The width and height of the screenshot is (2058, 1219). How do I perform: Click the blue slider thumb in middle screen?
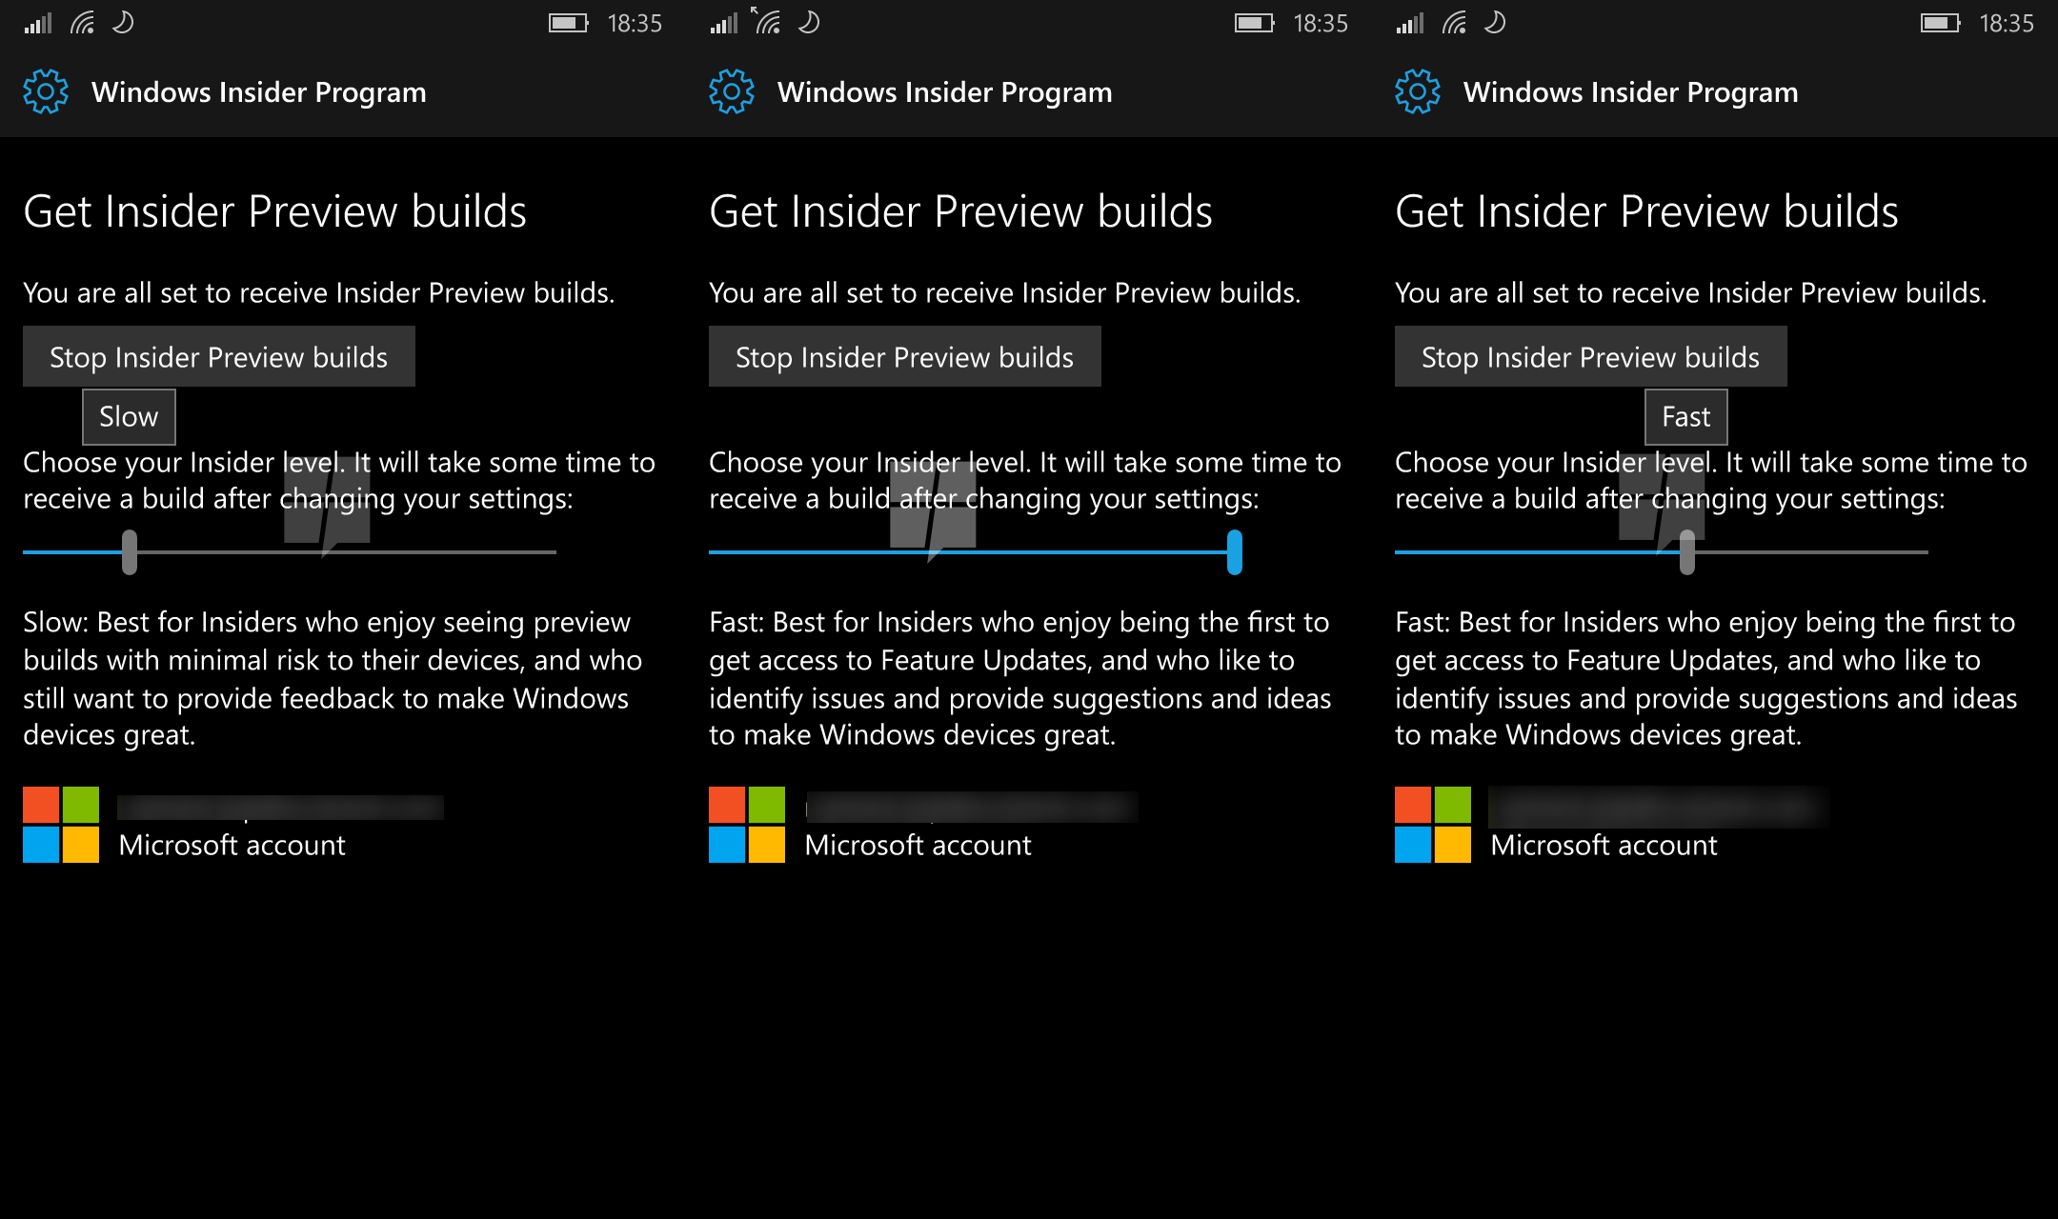point(1235,552)
